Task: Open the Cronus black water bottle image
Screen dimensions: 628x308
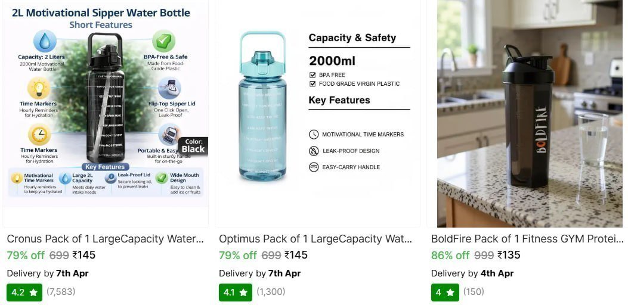Action: (x=105, y=113)
